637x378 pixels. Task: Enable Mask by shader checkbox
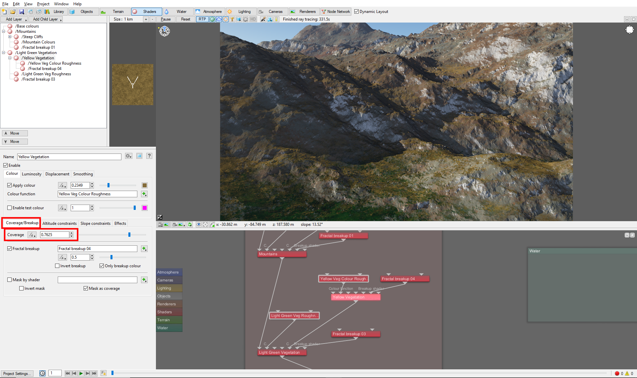(10, 280)
